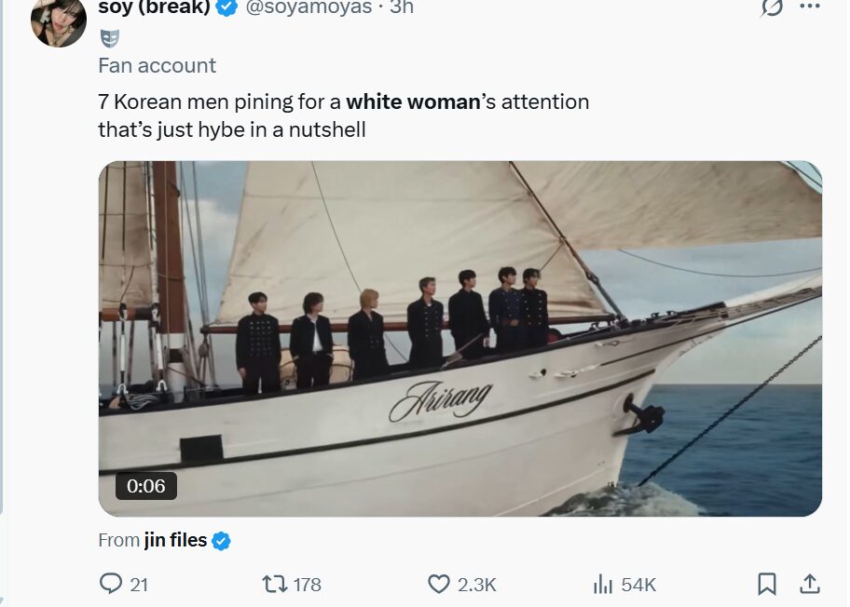Viewport: 850px width, 607px height.
Task: Click the 0:06 video duration badge
Action: point(146,485)
